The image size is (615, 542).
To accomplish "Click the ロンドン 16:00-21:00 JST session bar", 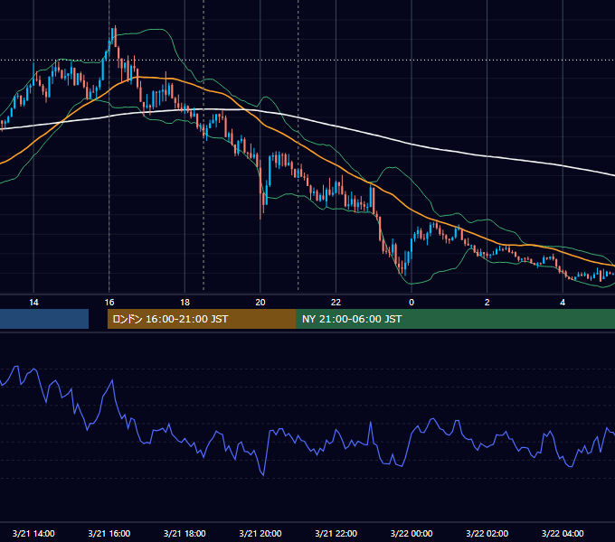I will [x=202, y=319].
